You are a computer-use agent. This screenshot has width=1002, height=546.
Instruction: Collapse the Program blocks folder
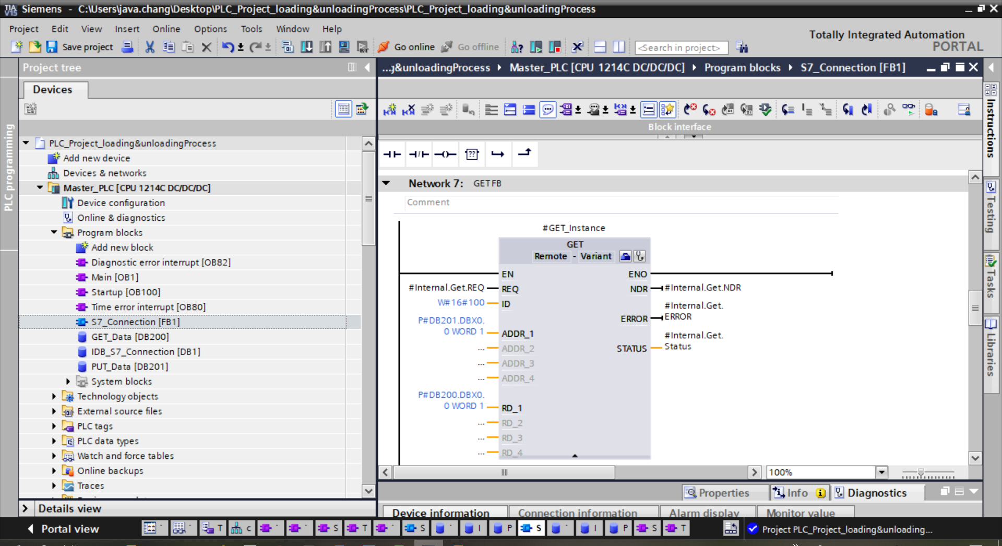tap(54, 232)
